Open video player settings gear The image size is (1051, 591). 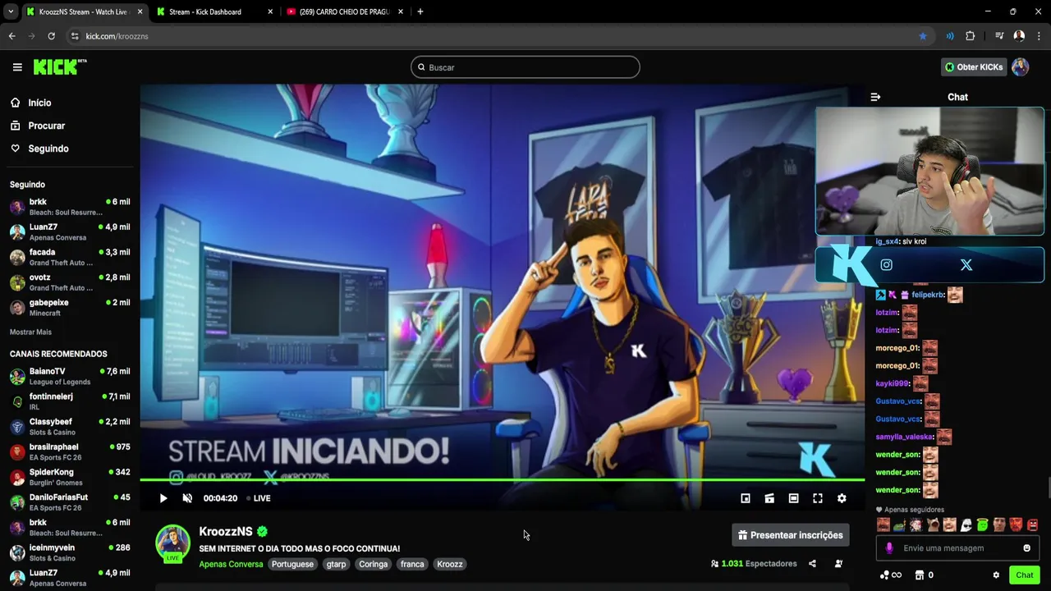click(842, 498)
